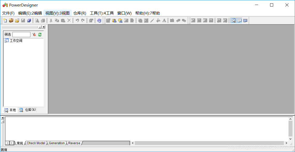Open a file with the folder icon
295x152 pixels.
point(17,21)
